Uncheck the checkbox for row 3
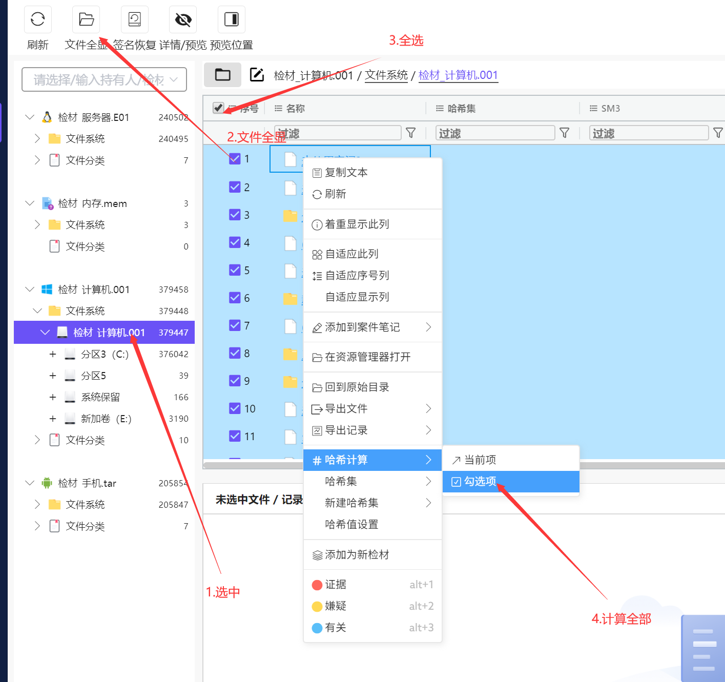This screenshot has height=682, width=725. [235, 214]
